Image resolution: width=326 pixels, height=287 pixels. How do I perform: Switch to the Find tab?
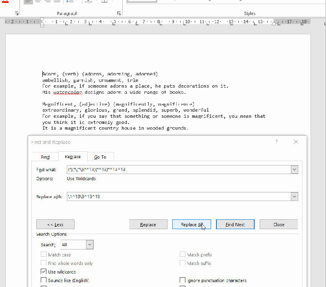(x=44, y=157)
